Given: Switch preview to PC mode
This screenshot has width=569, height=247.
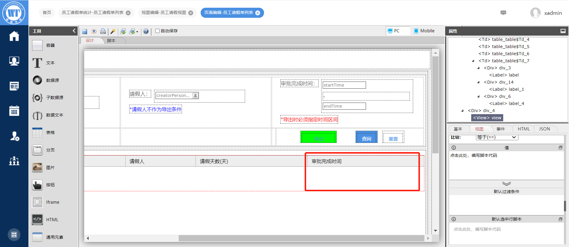Looking at the screenshot, I should (x=398, y=31).
